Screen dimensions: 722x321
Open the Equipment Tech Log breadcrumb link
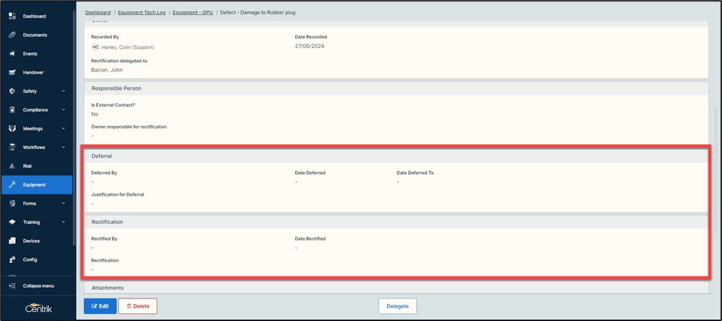pyautogui.click(x=141, y=12)
